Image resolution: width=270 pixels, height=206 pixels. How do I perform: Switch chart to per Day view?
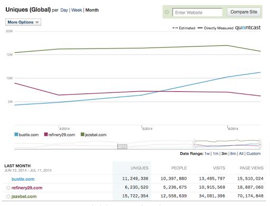point(64,10)
